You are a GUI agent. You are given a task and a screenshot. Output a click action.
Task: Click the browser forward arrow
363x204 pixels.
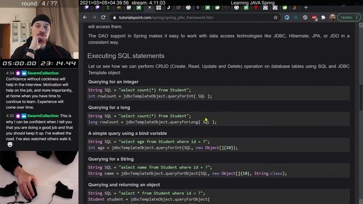[x=94, y=18]
